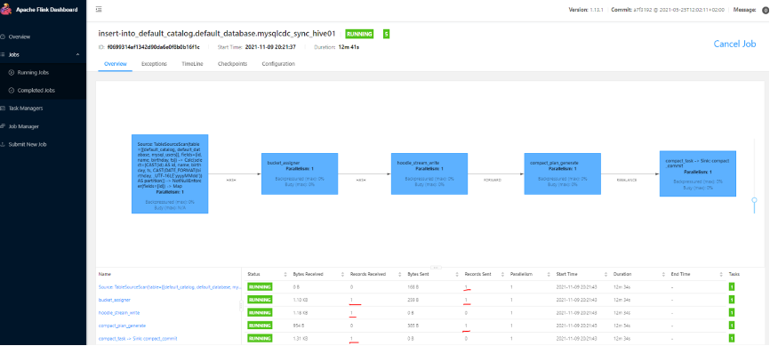Image resolution: width=770 pixels, height=346 pixels.
Task: Open Running Jobs in sidebar
Action: [33, 73]
